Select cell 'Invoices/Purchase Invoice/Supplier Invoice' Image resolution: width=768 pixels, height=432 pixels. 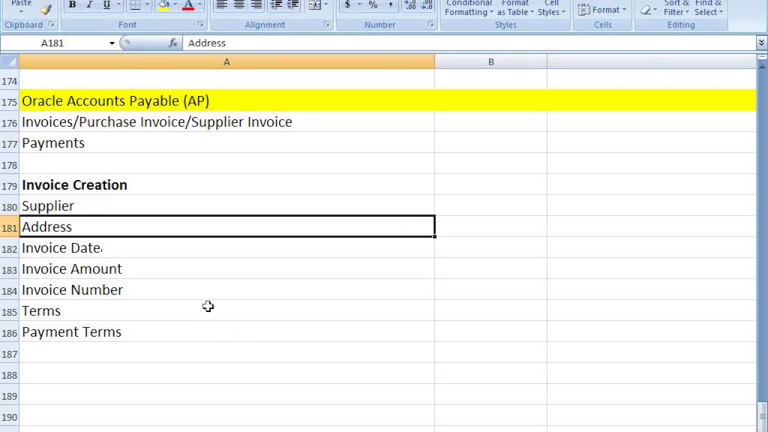click(x=227, y=122)
